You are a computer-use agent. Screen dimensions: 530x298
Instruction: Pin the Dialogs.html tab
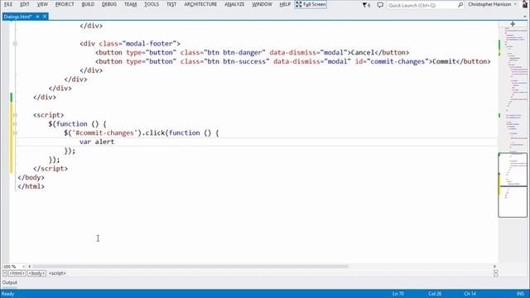click(37, 17)
